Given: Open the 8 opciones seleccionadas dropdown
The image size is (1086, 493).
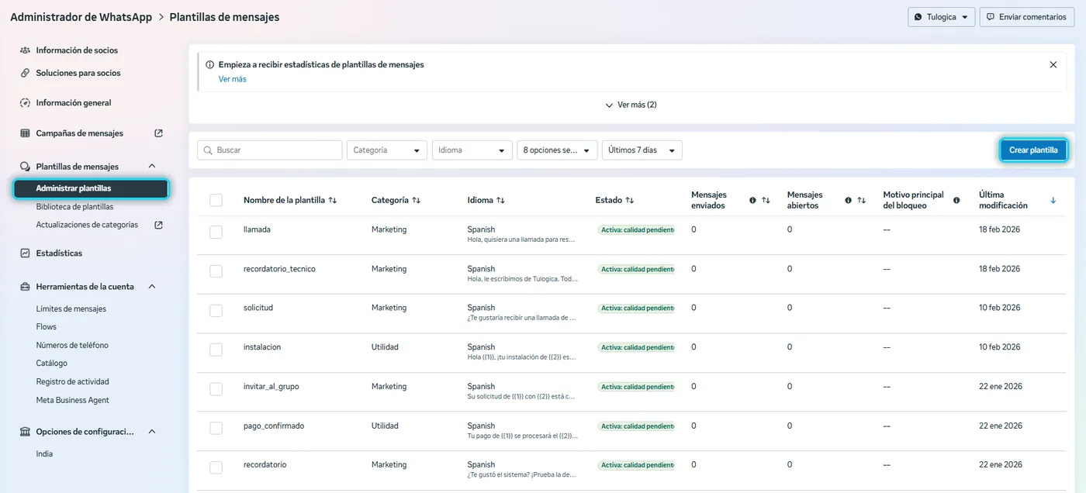Looking at the screenshot, I should [x=558, y=150].
